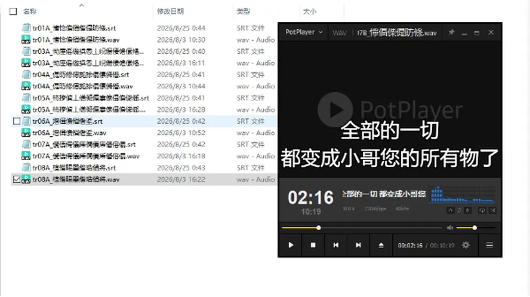Click the large PotPlayer logo play circle
Viewport: 530px width, 297px height.
click(335, 109)
